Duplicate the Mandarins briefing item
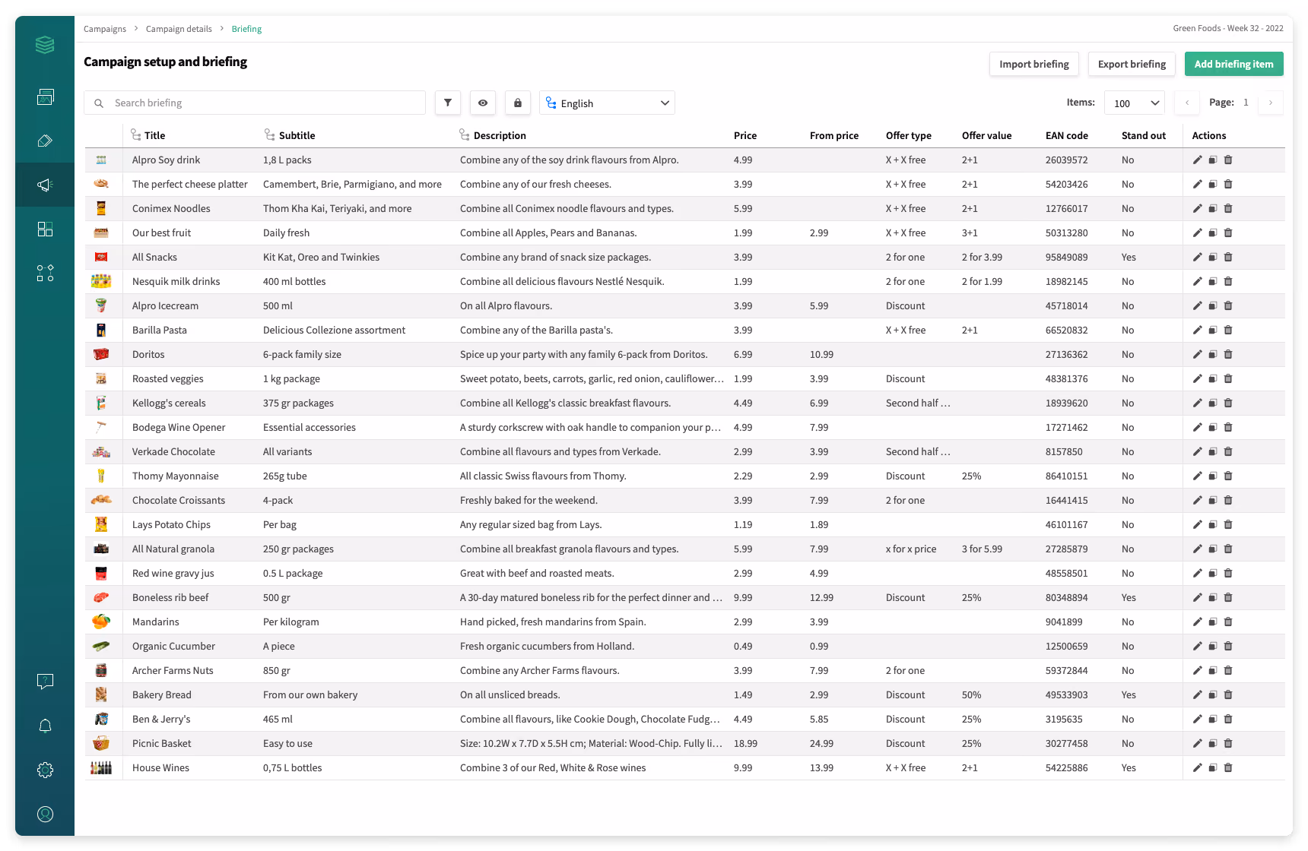This screenshot has width=1308, height=851. (x=1213, y=622)
